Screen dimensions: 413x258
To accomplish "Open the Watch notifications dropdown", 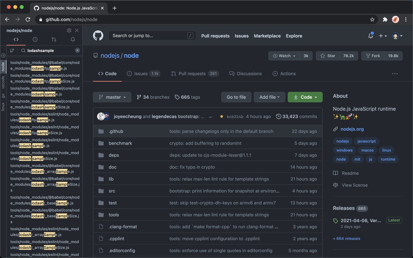I will coord(284,56).
